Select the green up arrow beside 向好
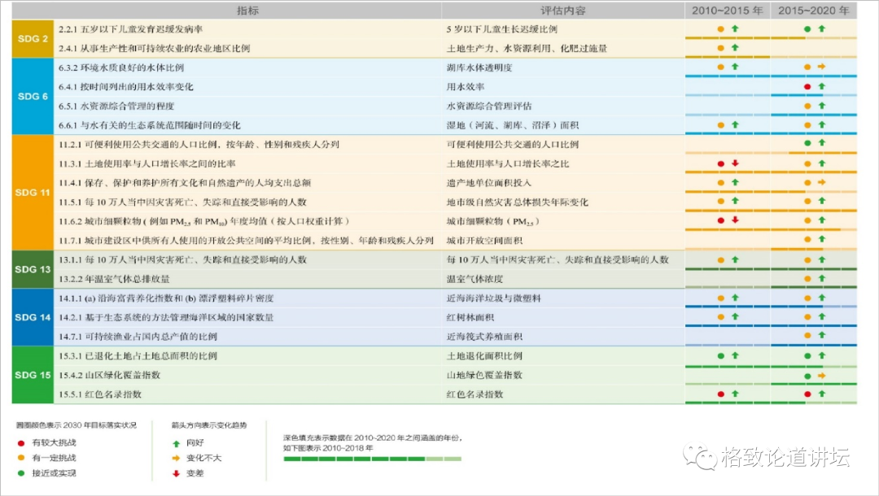The image size is (879, 496). (176, 443)
